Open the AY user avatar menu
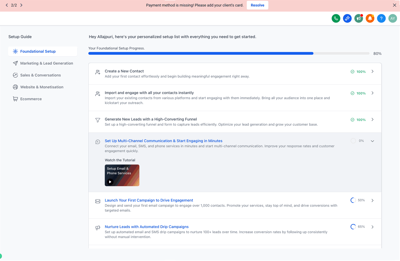 [x=392, y=18]
